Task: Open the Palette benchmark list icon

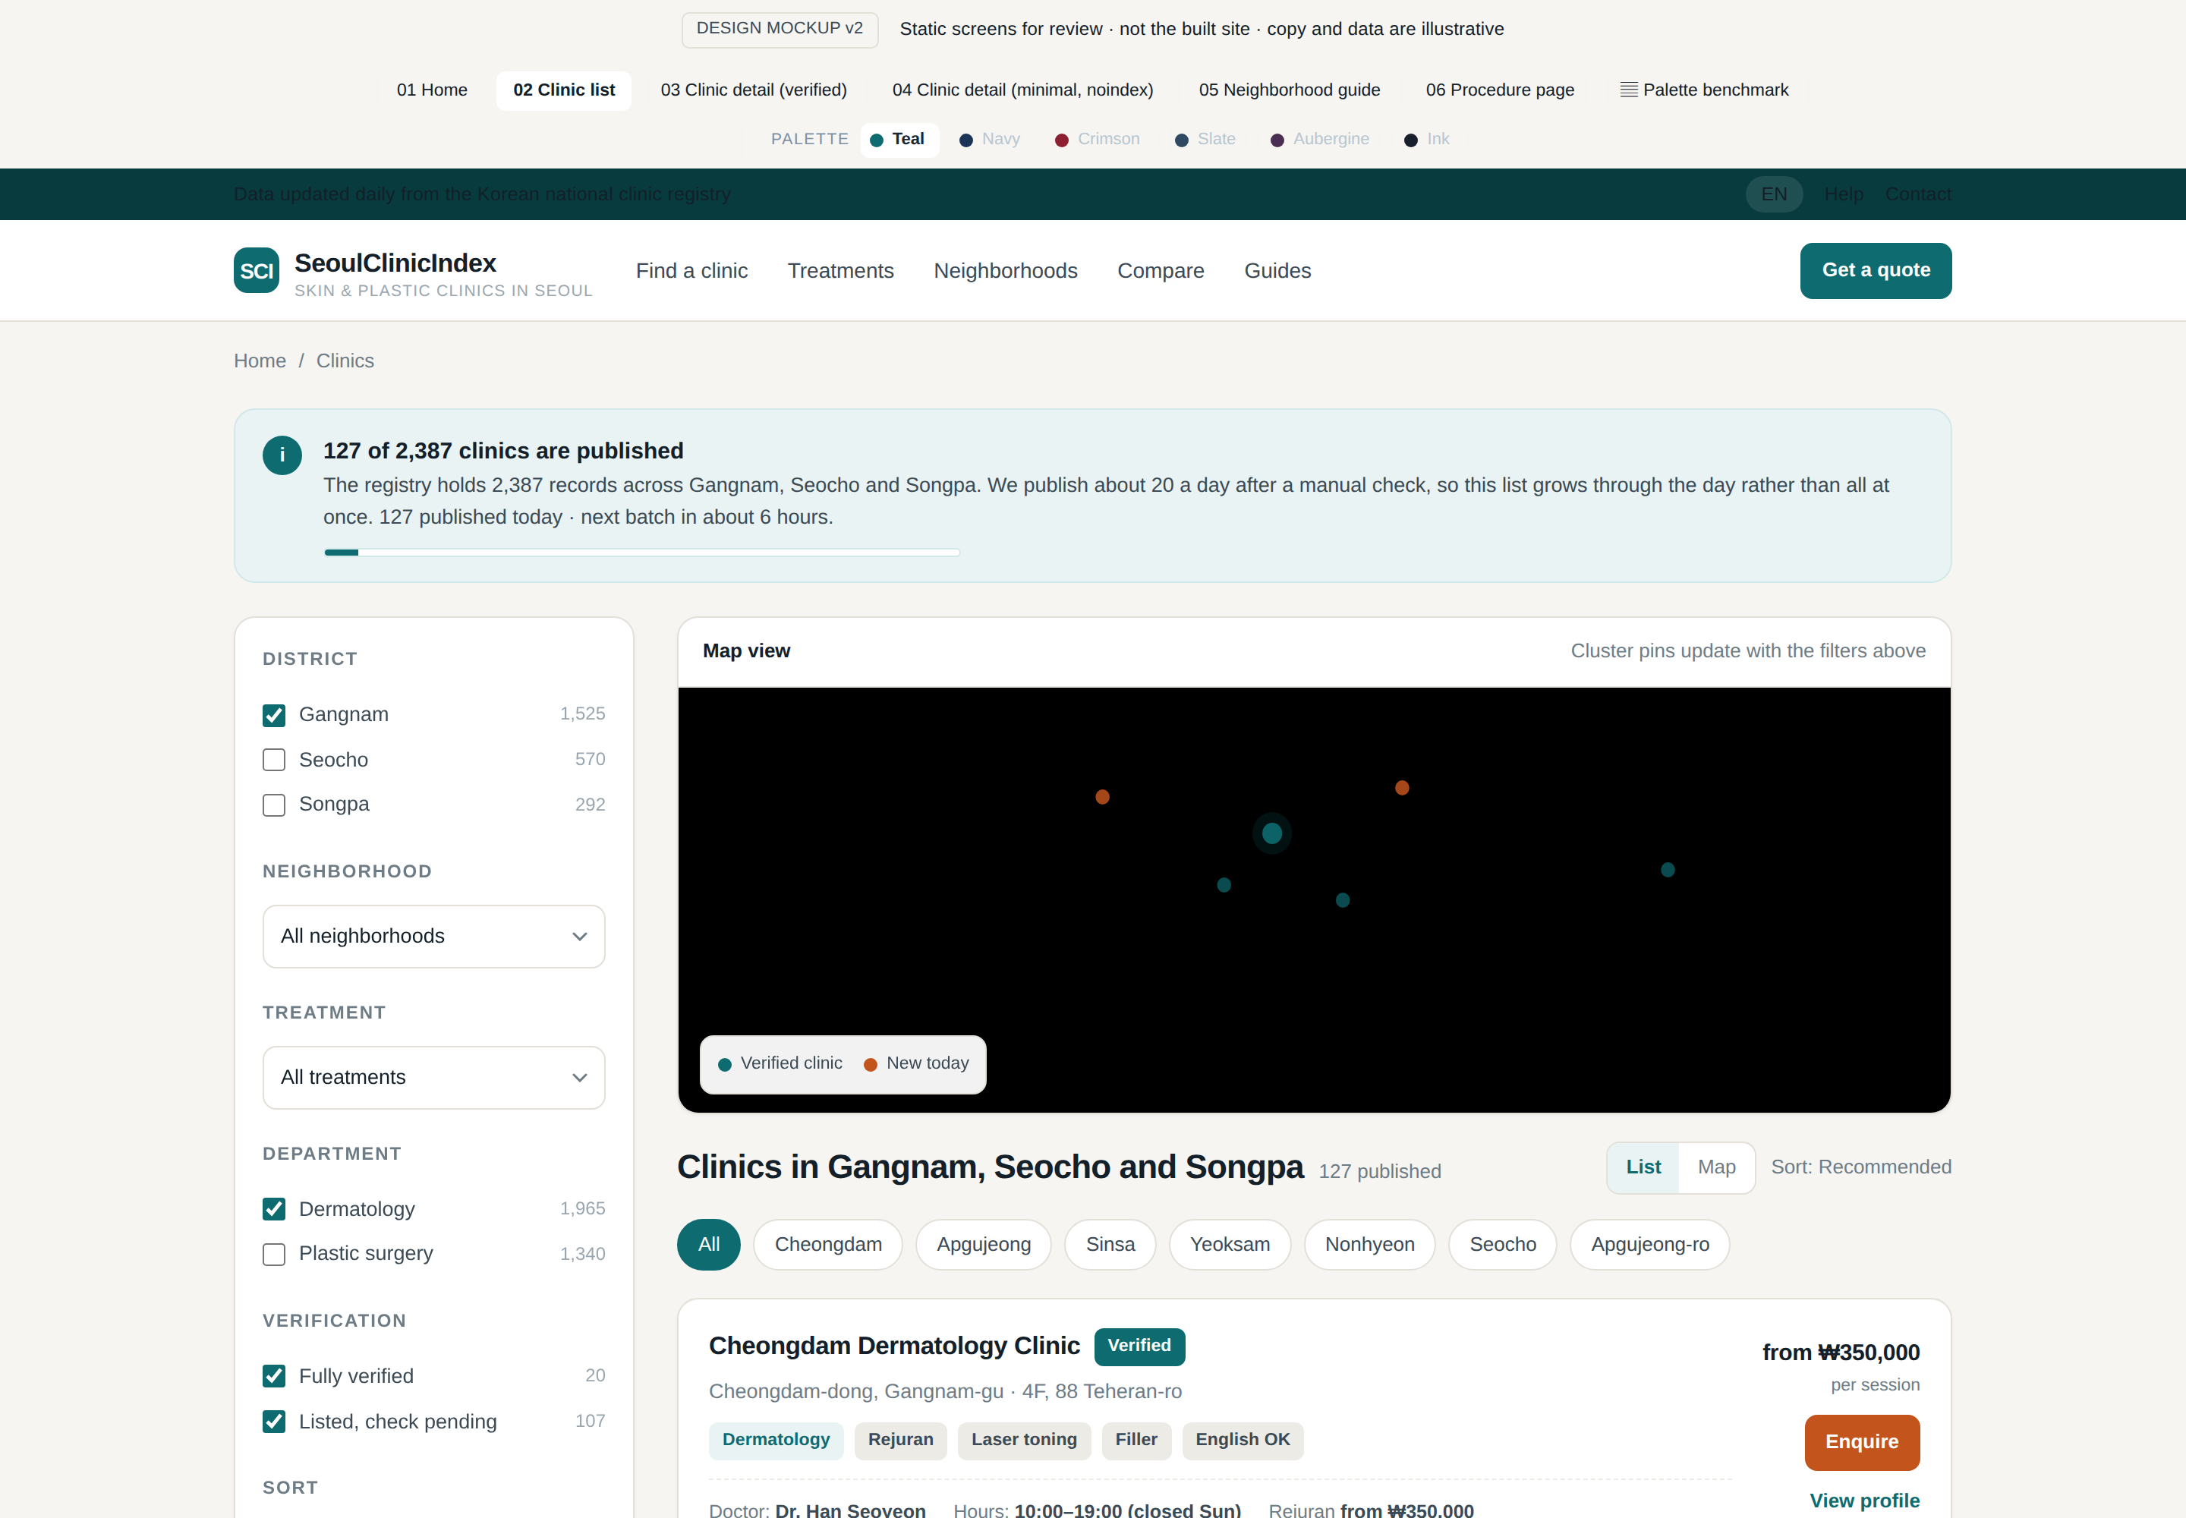Action: [1629, 90]
